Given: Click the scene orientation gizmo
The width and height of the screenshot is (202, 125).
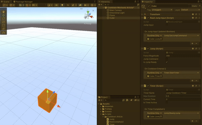Looking at the screenshot, I should pos(88,15).
